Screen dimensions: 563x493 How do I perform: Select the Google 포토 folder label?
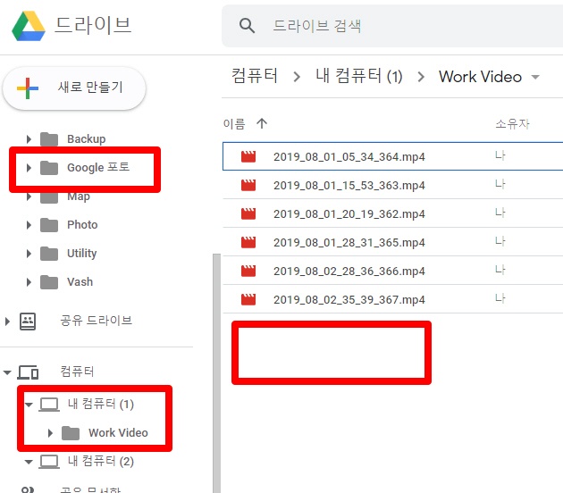coord(98,168)
